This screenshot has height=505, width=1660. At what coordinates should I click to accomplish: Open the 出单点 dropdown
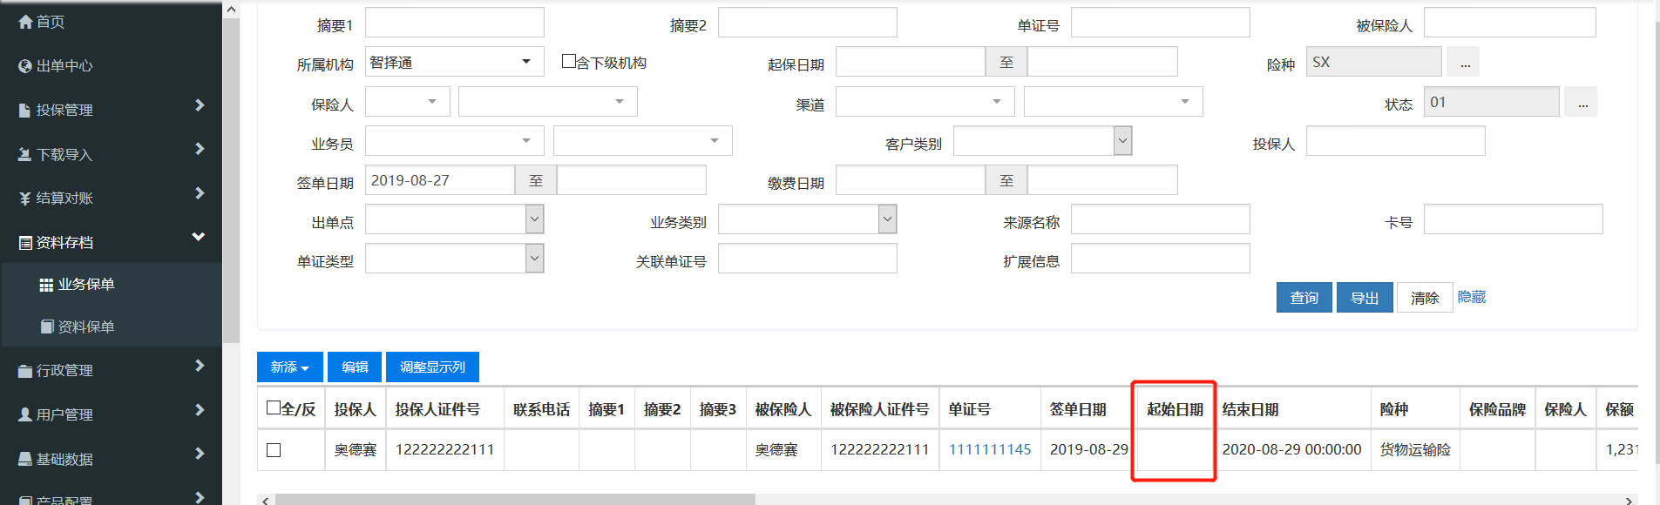pos(454,219)
